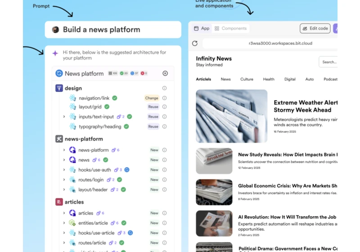The image size is (360, 252).
Task: Click the "Build a news platform" prompt
Action: pyautogui.click(x=102, y=30)
